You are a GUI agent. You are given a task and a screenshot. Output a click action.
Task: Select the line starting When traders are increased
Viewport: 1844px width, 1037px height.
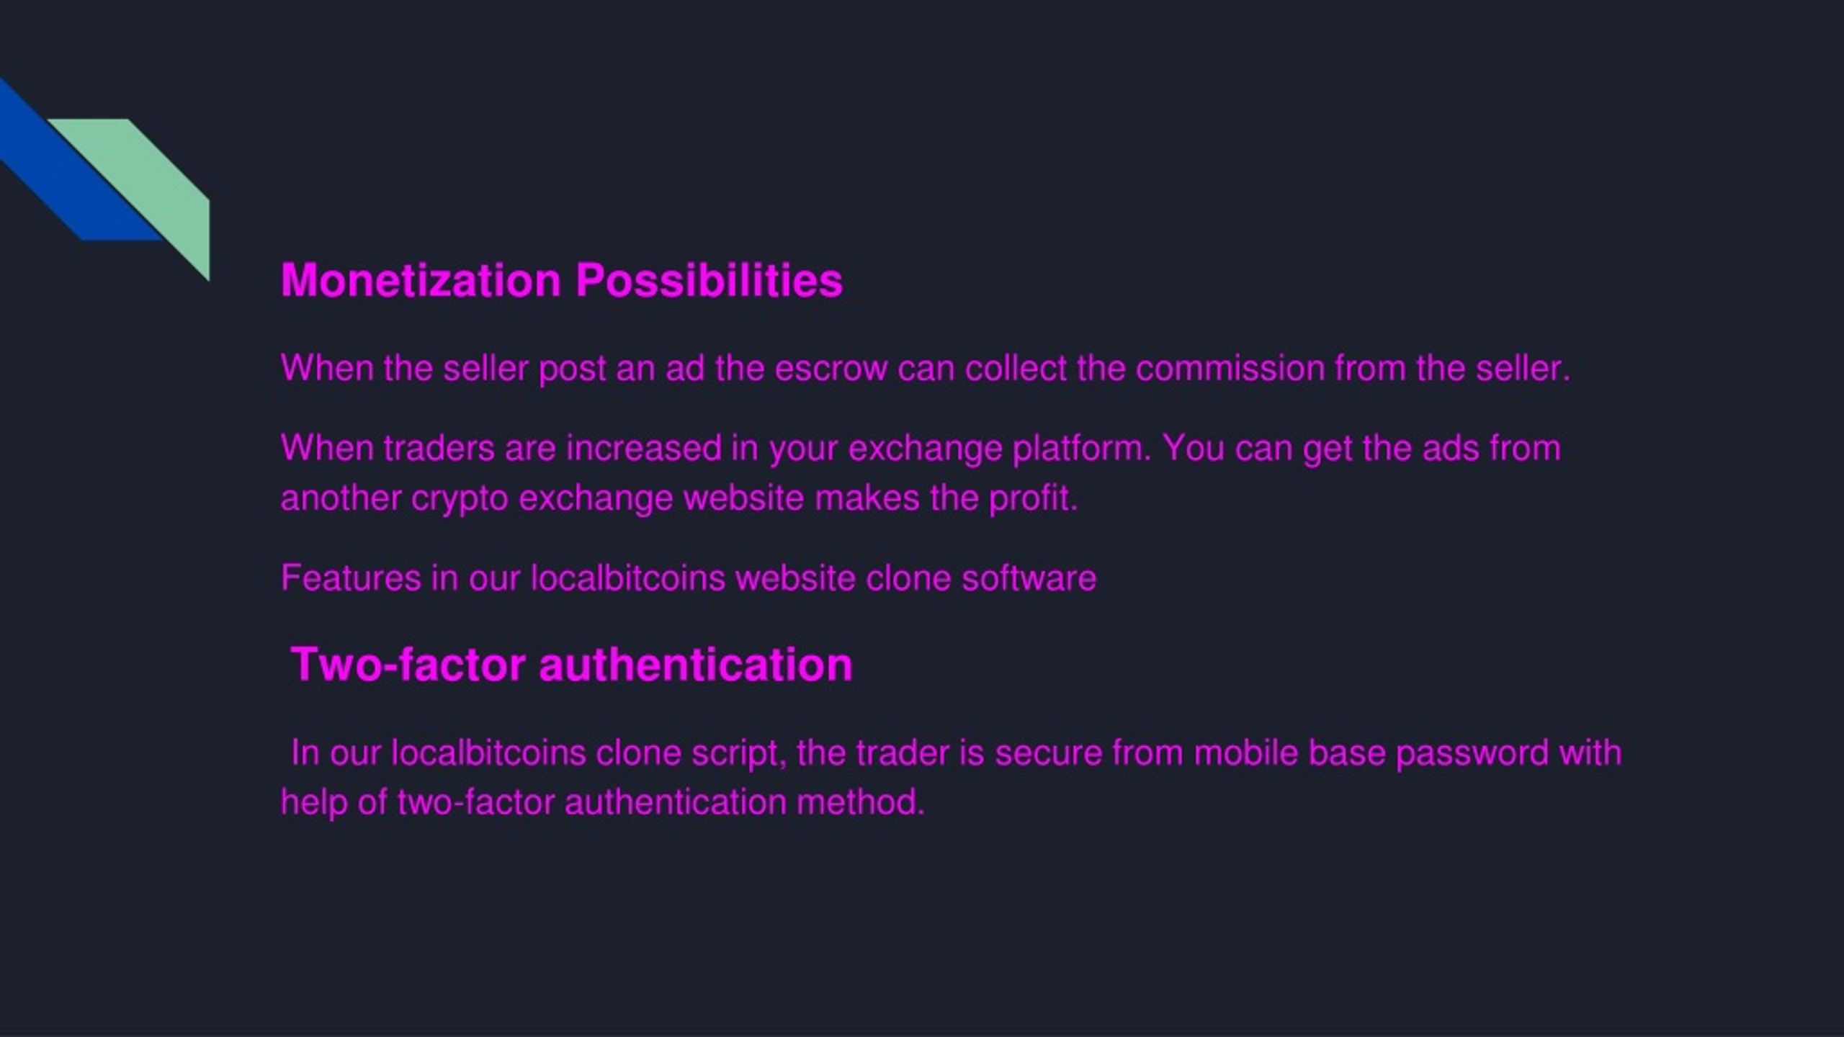coord(921,449)
